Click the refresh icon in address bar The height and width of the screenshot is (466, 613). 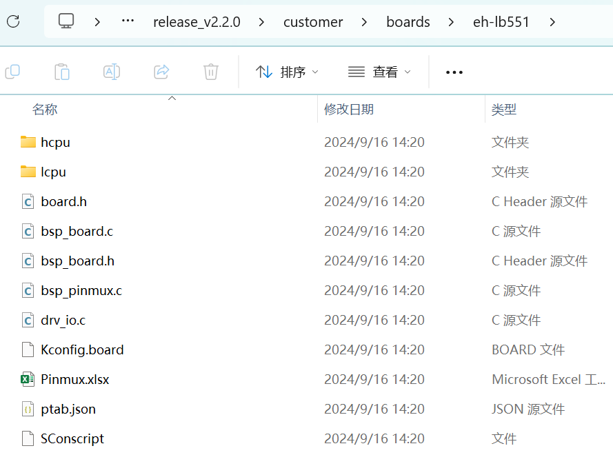(x=13, y=21)
